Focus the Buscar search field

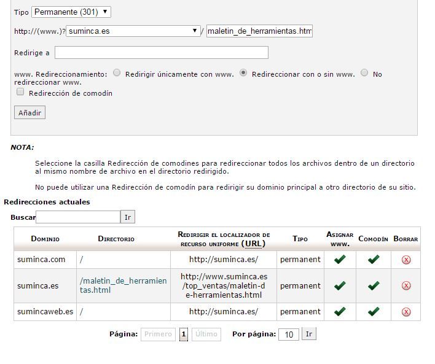tap(78, 217)
